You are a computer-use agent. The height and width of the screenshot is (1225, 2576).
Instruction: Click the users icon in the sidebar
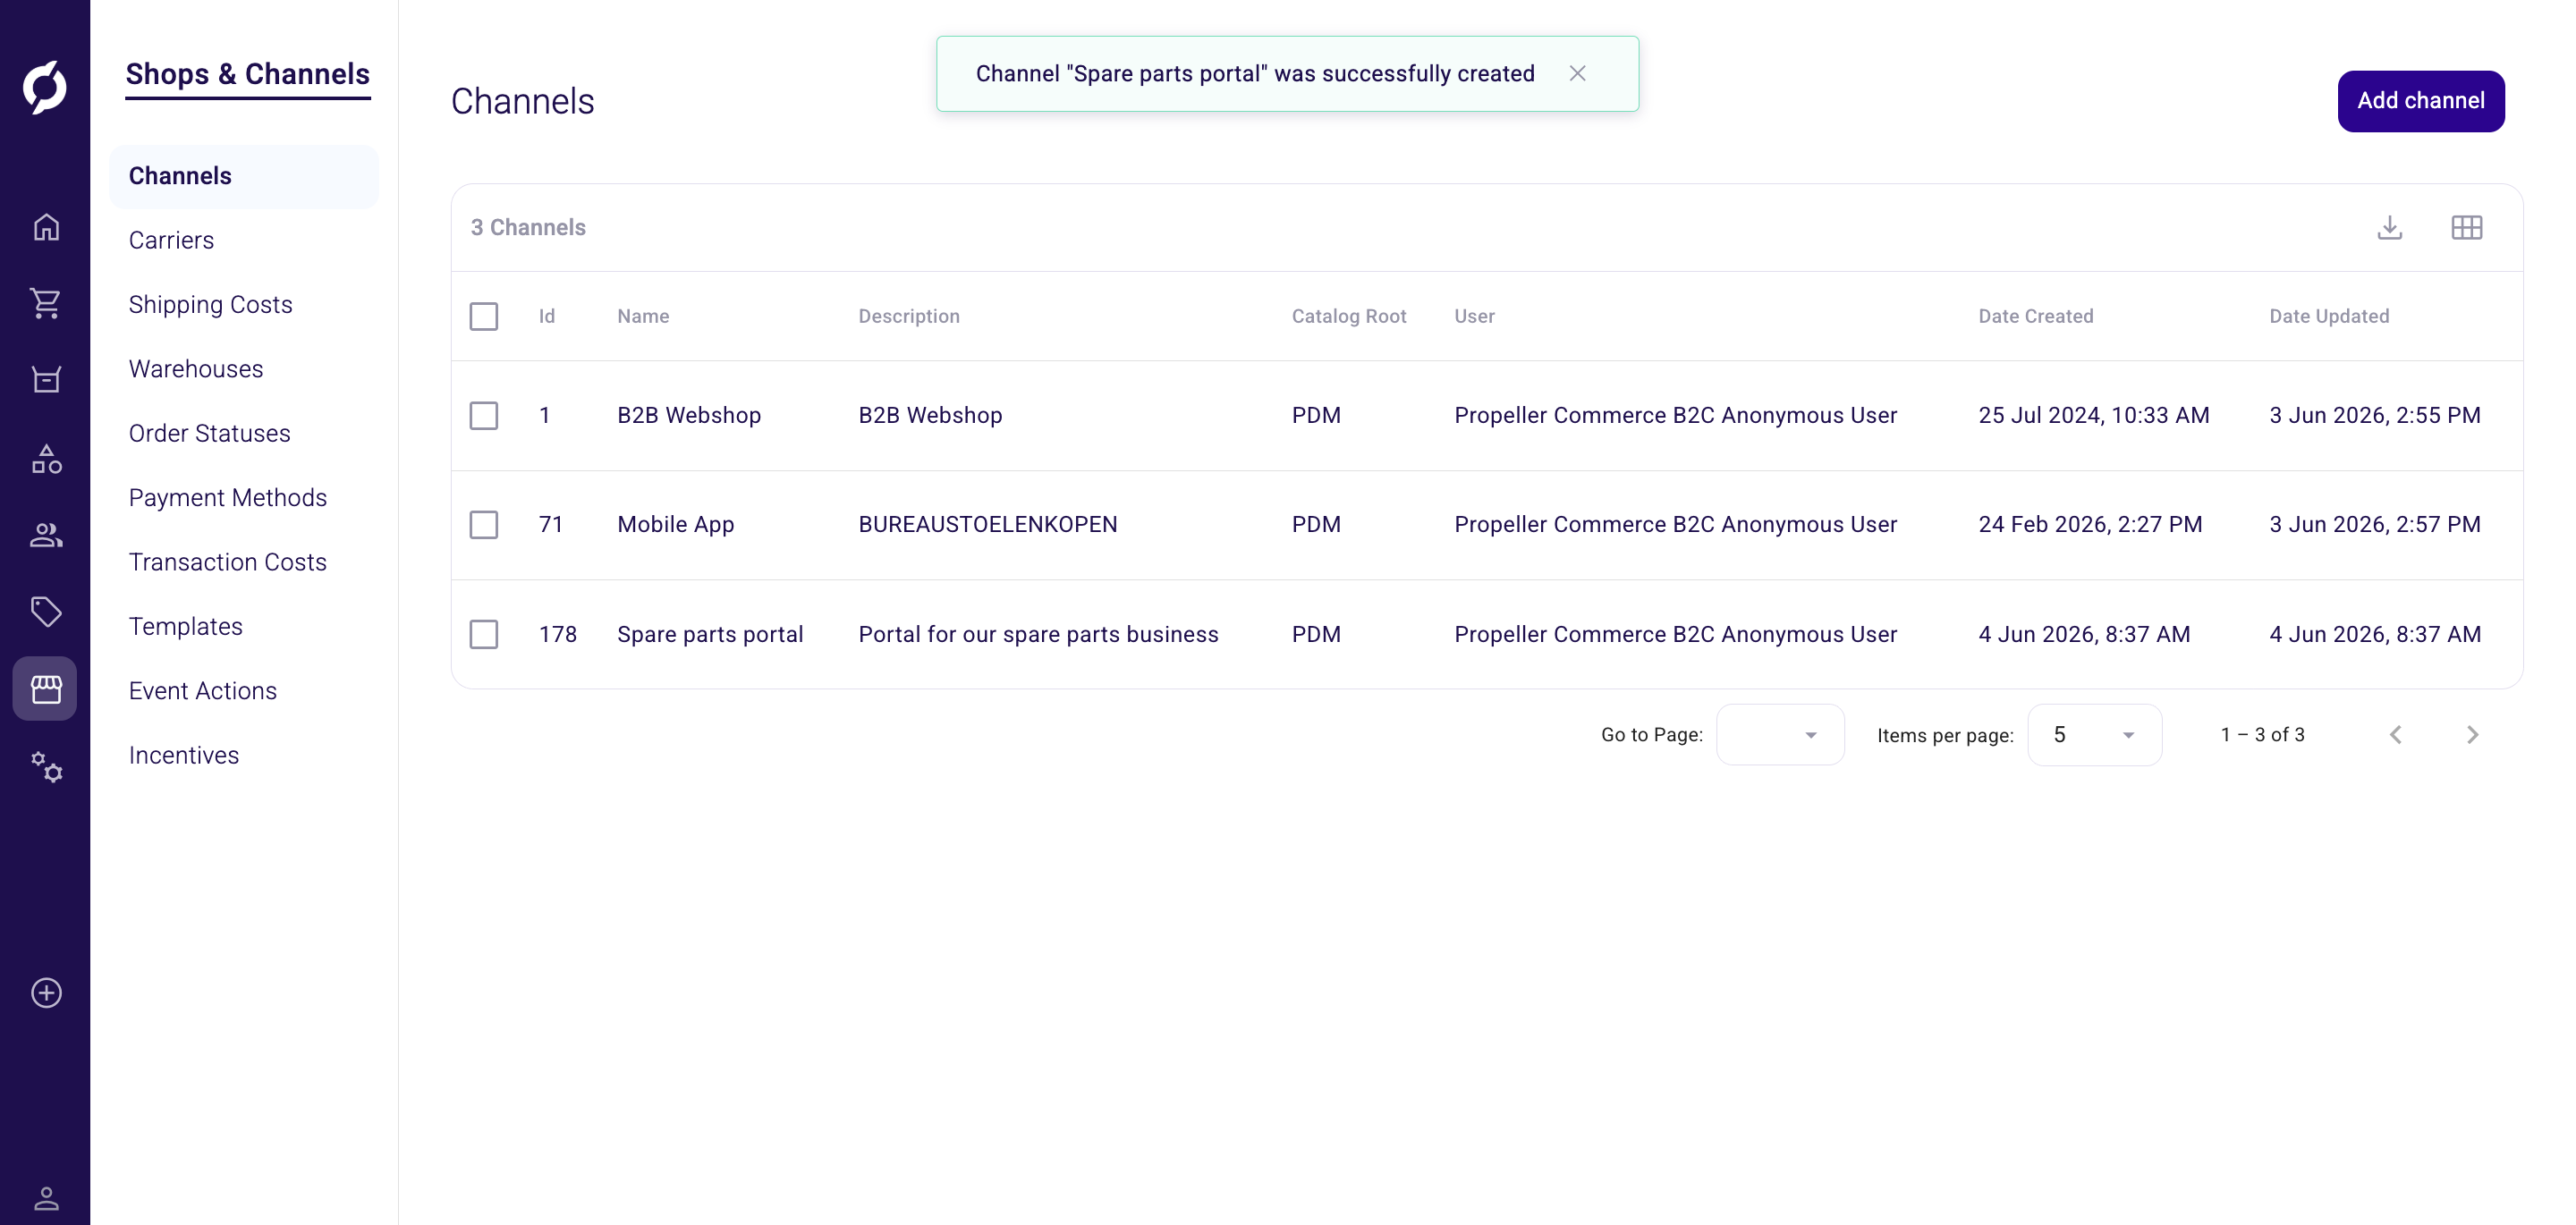[46, 535]
